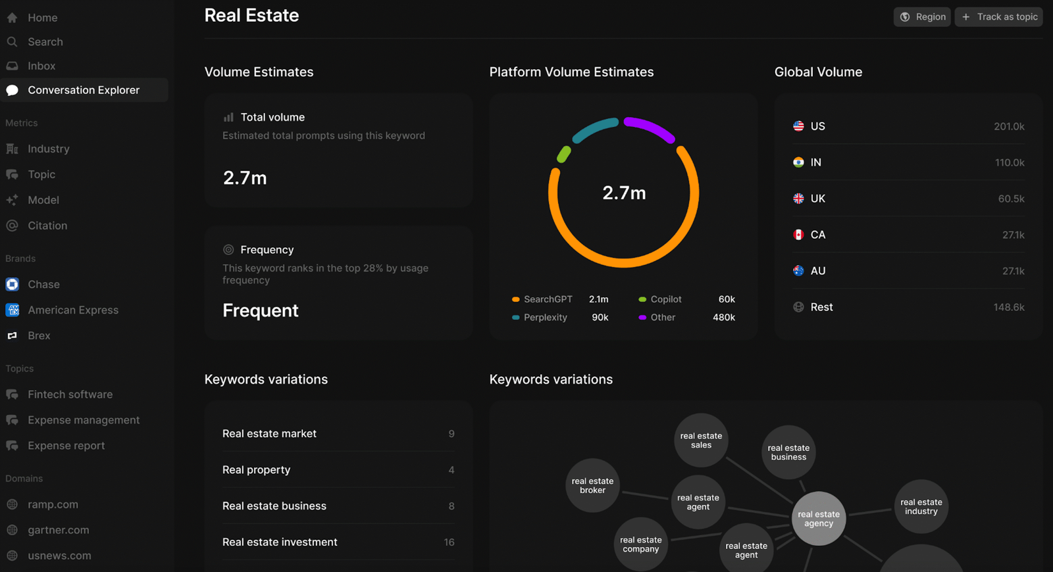The width and height of the screenshot is (1053, 572).
Task: Click the Conversation Explorer chat bubble icon
Action: pyautogui.click(x=12, y=90)
